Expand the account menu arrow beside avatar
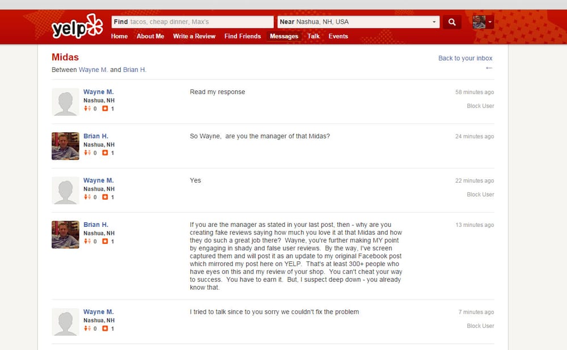Screen dimensions: 567x350 point(490,22)
